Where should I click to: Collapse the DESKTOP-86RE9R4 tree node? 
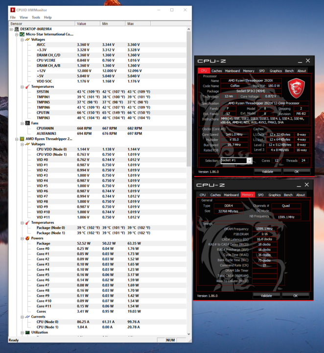[x=11, y=29]
